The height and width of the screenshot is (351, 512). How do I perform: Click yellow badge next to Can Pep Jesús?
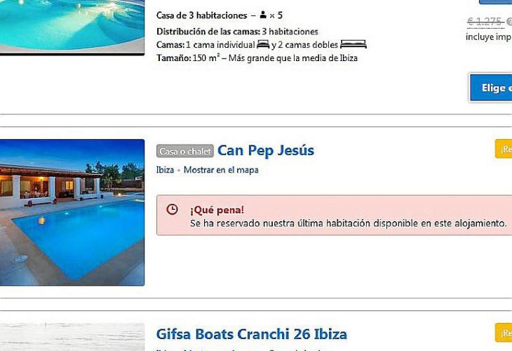[504, 149]
